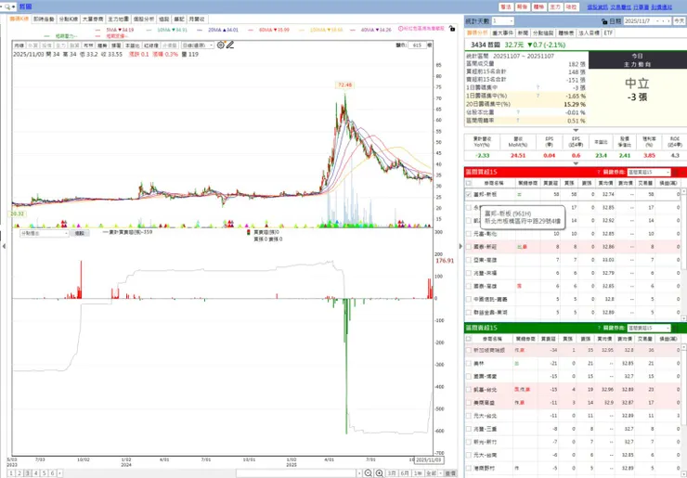
Task: Tick the checkbox for 美林 row
Action: point(469,363)
